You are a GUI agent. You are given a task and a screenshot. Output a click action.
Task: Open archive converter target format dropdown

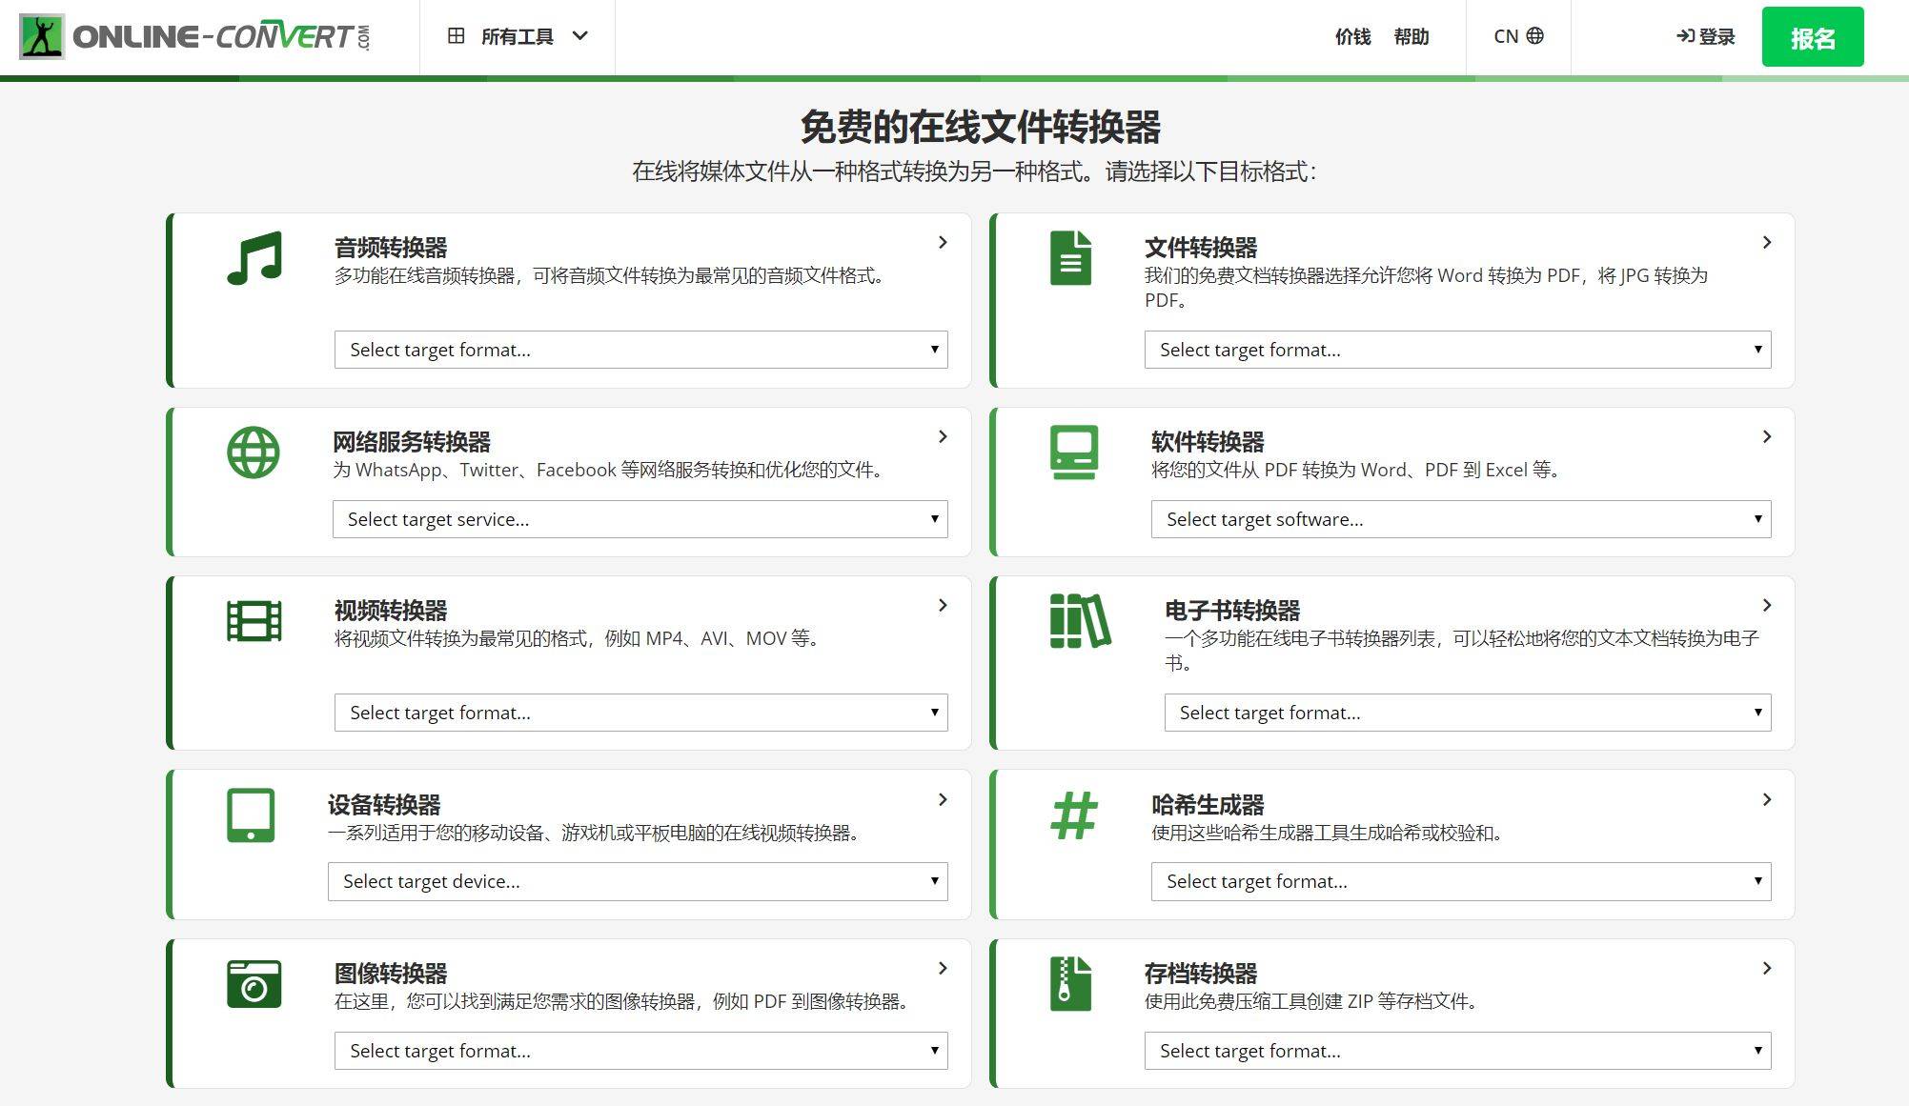(x=1457, y=1051)
